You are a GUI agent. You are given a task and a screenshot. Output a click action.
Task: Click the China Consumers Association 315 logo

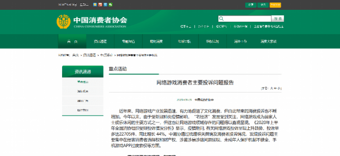point(63,22)
